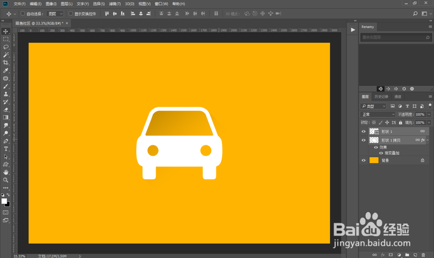Change screen mode icon in the toolbox
Viewport: 434px width, 258px height.
point(6,220)
